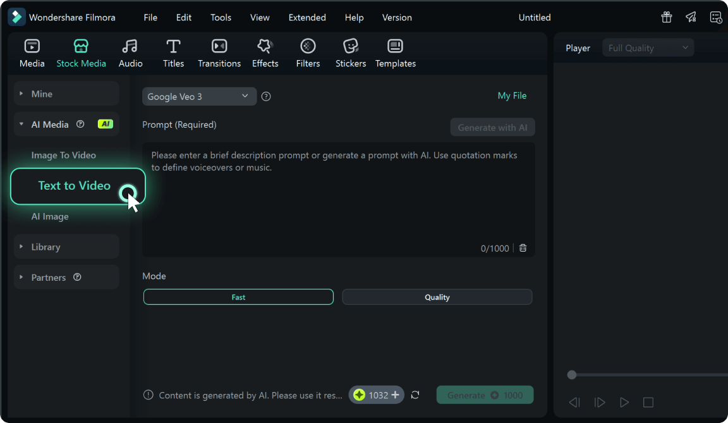
Task: Open the Transitions tab
Action: 219,53
